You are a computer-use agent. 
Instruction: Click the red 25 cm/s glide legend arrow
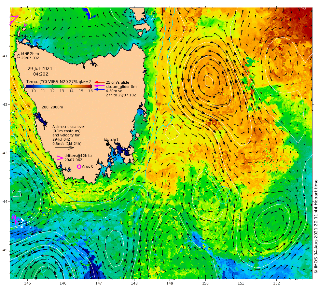(x=100, y=82)
